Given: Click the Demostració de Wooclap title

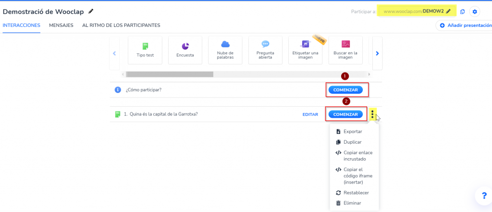Looking at the screenshot, I should (x=43, y=12).
